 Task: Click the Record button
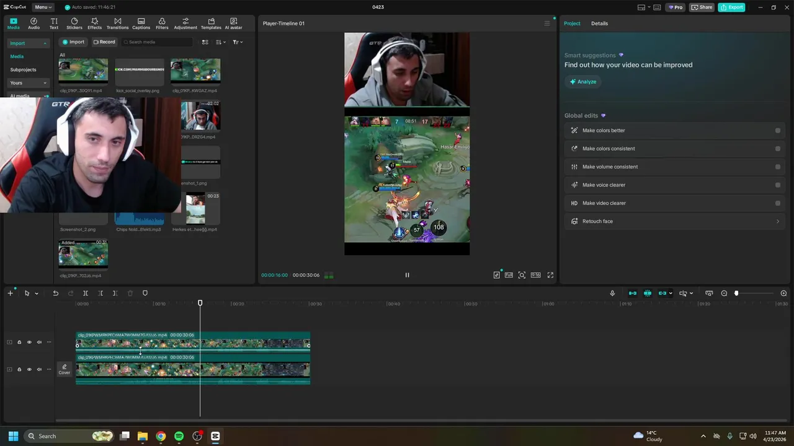(x=104, y=42)
